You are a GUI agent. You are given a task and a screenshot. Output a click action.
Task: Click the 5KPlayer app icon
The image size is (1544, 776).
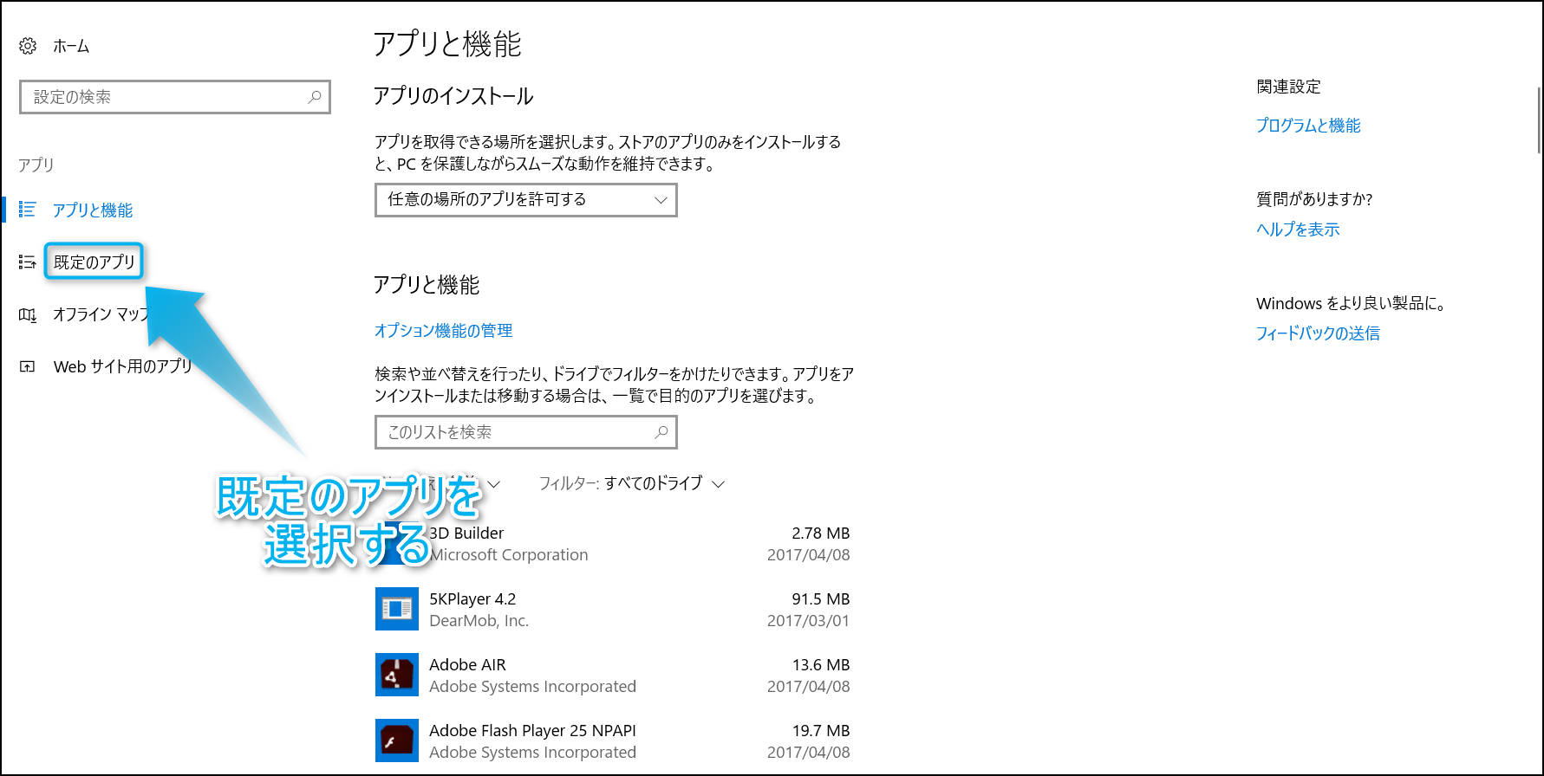point(397,609)
